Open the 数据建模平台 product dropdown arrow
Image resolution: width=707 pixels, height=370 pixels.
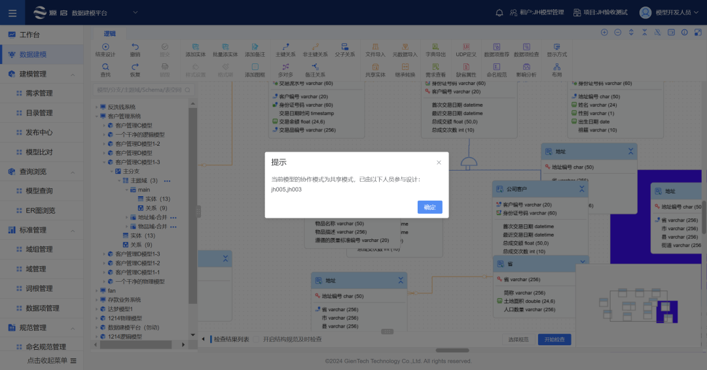pyautogui.click(x=136, y=12)
